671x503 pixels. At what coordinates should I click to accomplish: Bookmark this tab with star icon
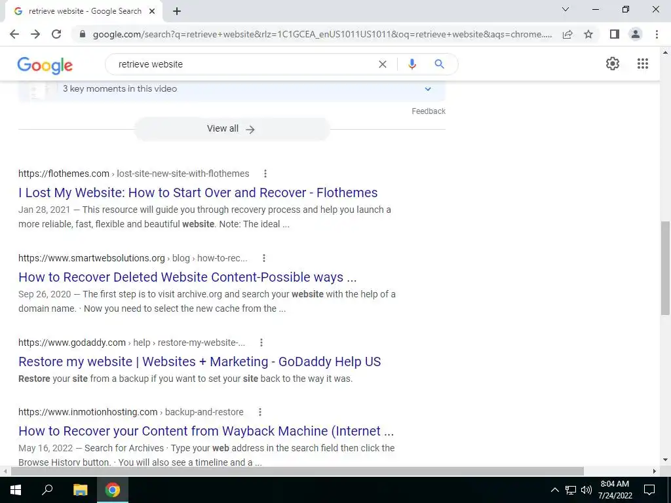coord(588,34)
